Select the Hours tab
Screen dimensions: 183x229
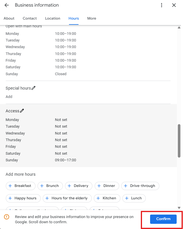[74, 18]
